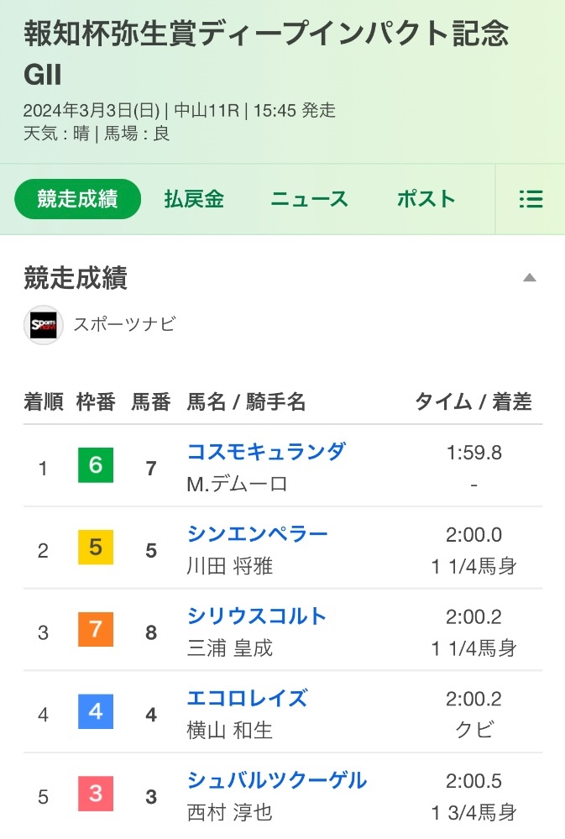Screen dimensions: 565x839
Task: Open the list menu icon
Action: click(x=531, y=199)
